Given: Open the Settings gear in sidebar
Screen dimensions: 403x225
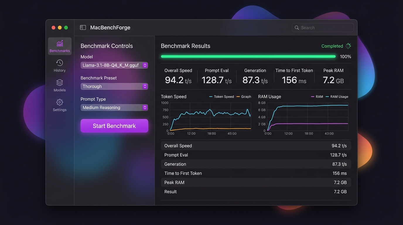Looking at the screenshot, I should pos(60,105).
